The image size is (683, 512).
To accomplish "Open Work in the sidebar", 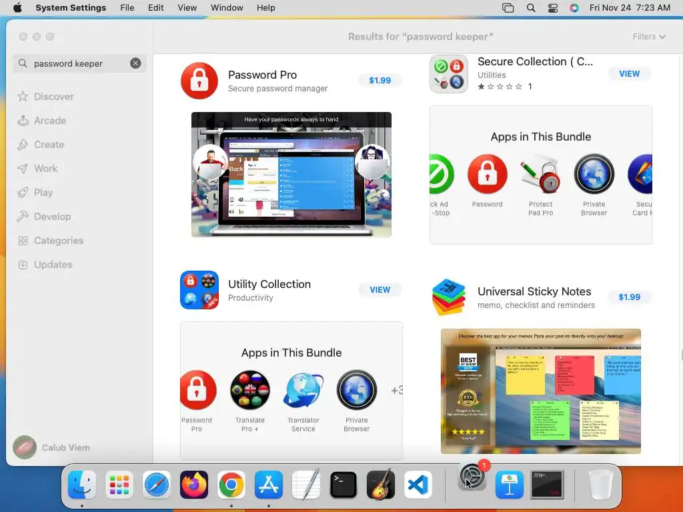I will [x=37, y=169].
